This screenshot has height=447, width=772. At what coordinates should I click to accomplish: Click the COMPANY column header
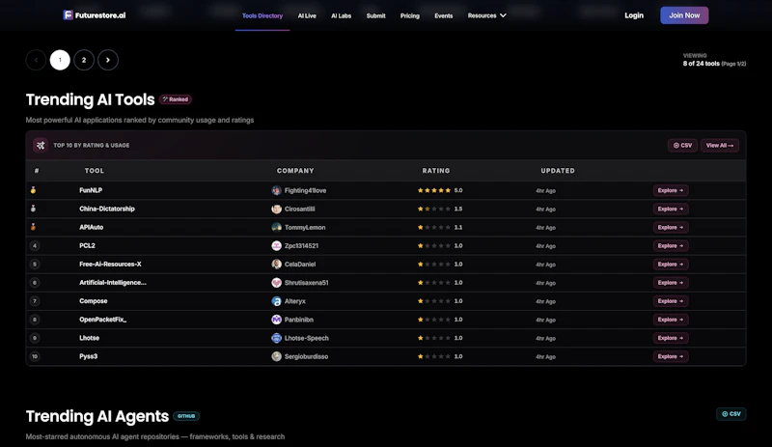295,171
